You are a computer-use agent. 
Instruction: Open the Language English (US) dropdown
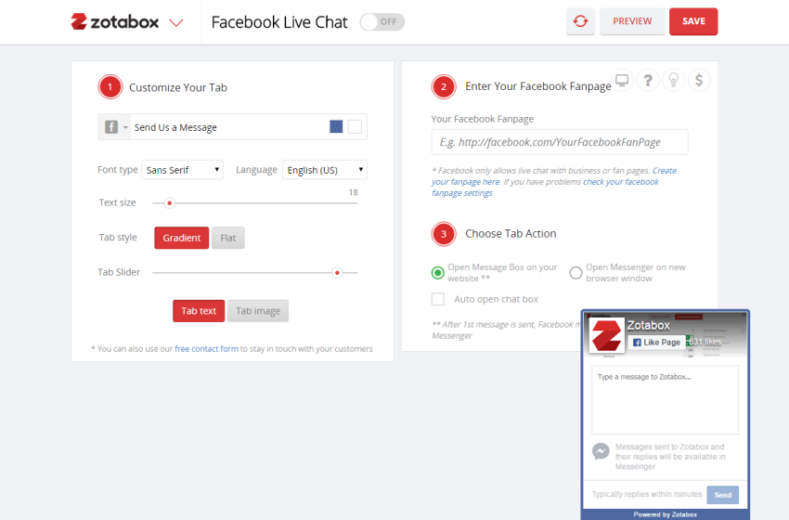[x=325, y=170]
